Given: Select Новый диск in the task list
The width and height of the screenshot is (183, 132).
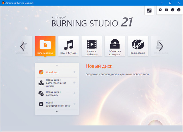Looking at the screenshot, I should point(53,72).
